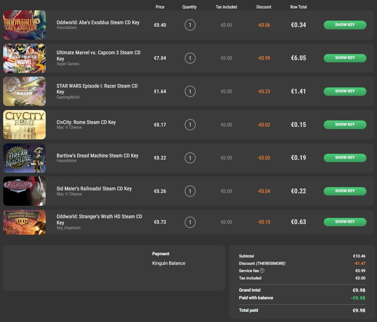Click the STAR WARS Episode I: Racer title
The width and height of the screenshot is (377, 322).
point(97,89)
